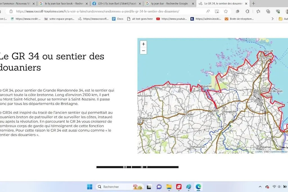Click the Kerscouarnec label on the map
This screenshot has width=288, height=192.
[145, 96]
